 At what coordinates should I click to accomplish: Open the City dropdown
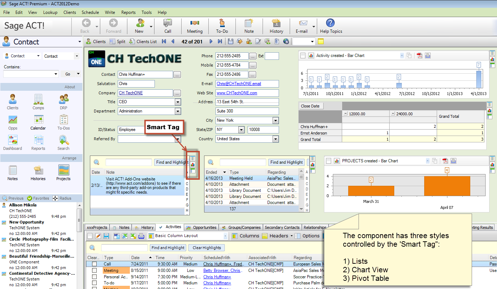tap(275, 120)
